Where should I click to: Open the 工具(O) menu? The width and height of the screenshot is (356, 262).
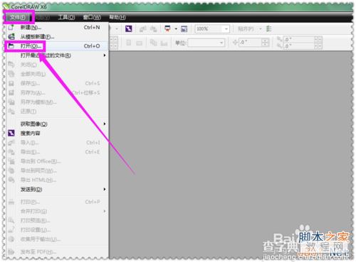(66, 17)
